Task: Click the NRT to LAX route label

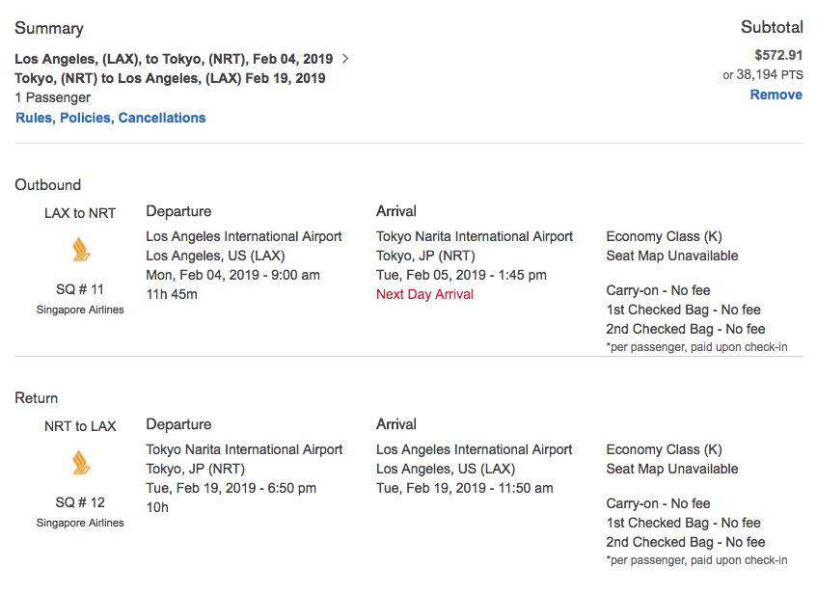Action: coord(80,426)
